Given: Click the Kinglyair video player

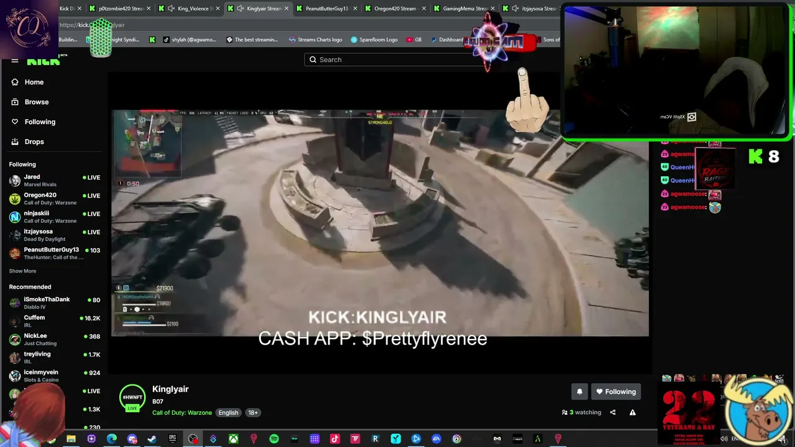Looking at the screenshot, I should tap(380, 223).
